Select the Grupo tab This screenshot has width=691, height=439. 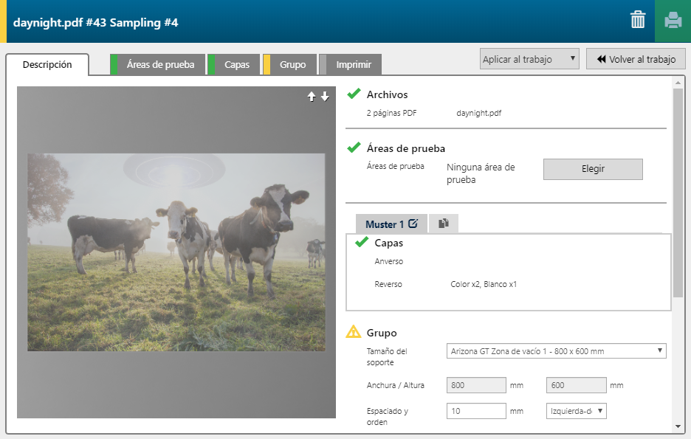click(292, 65)
